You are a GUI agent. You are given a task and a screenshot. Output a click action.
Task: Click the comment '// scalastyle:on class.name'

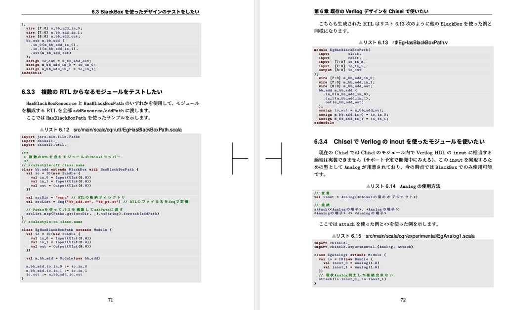(x=52, y=222)
